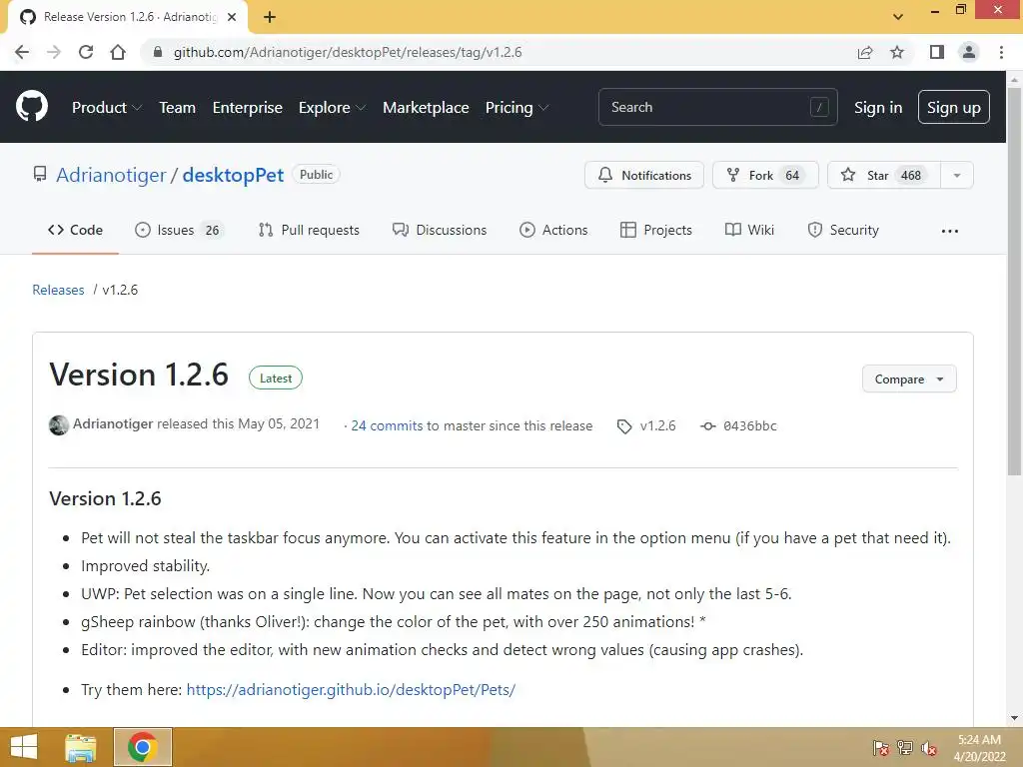Open the Compare dropdown
This screenshot has height=767, width=1023.
pyautogui.click(x=909, y=379)
